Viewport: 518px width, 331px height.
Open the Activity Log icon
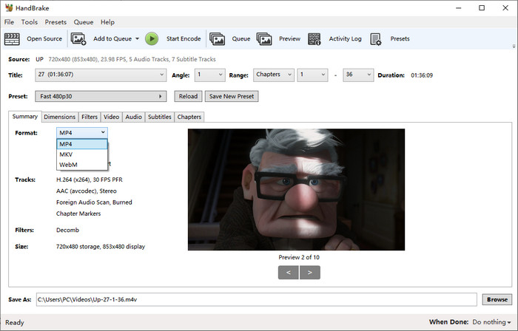314,38
